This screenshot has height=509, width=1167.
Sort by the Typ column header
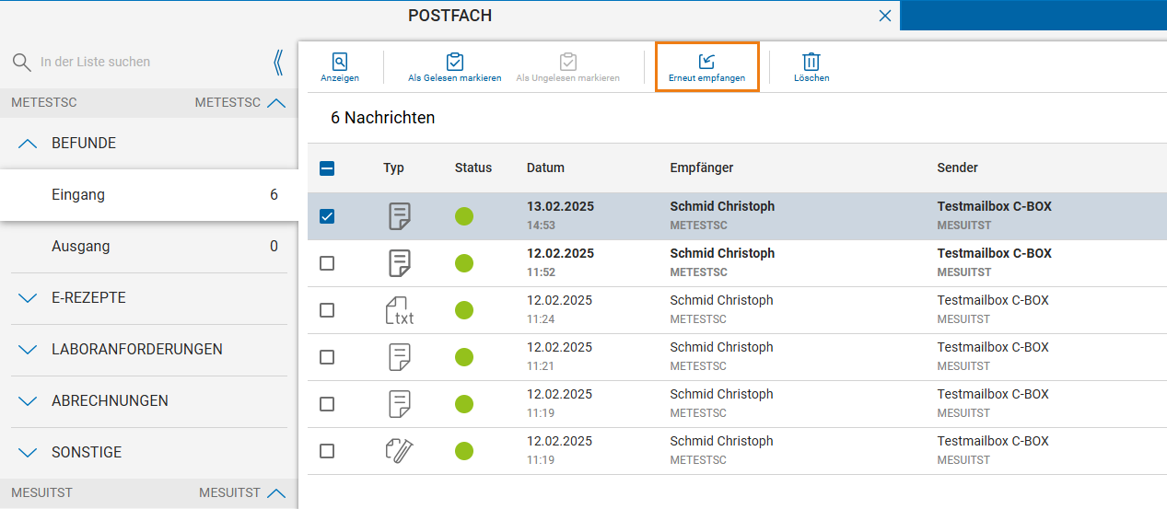click(x=394, y=168)
